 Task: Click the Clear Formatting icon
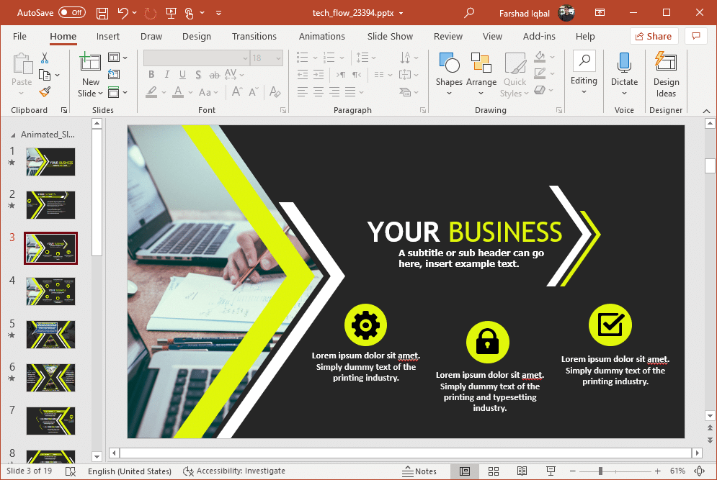click(x=275, y=92)
